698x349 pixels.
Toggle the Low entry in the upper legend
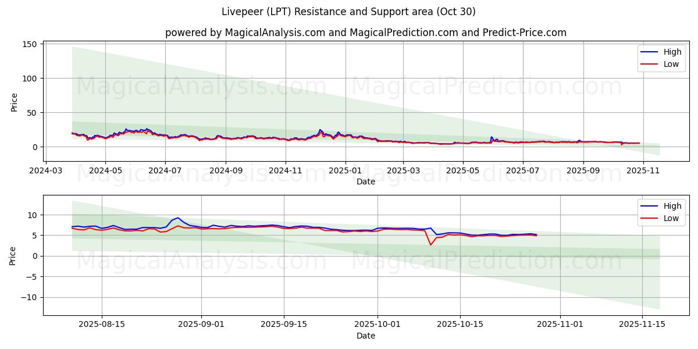click(x=670, y=64)
